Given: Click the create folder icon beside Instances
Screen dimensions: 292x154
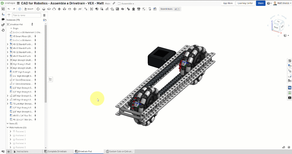Looking at the screenshot, I should pos(44,20).
